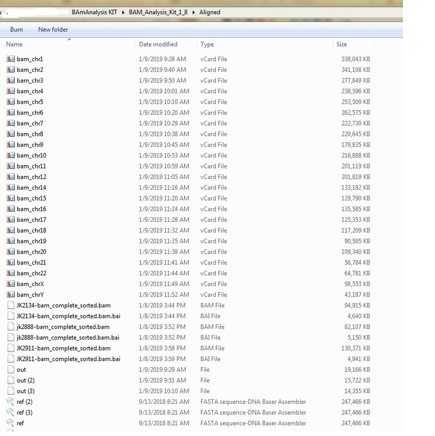Go to BAM_Analysis_Kit_1_8 in breadcrumb
435x436 pixels.
pos(158,12)
